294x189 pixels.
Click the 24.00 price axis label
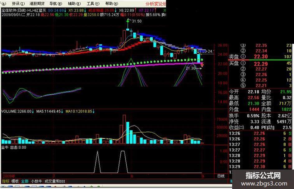tap(222, 54)
